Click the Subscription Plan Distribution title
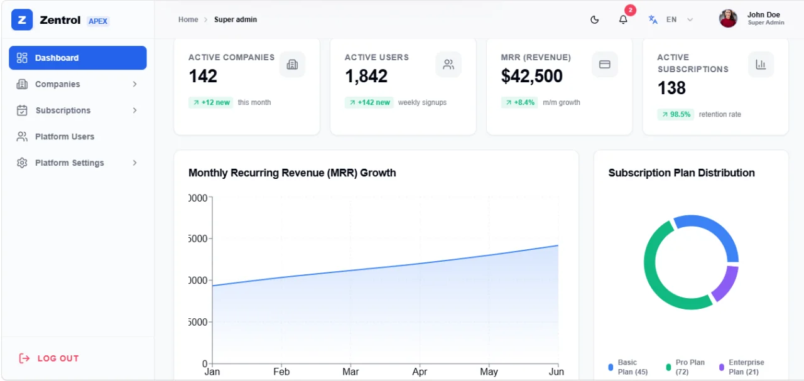 coord(682,173)
